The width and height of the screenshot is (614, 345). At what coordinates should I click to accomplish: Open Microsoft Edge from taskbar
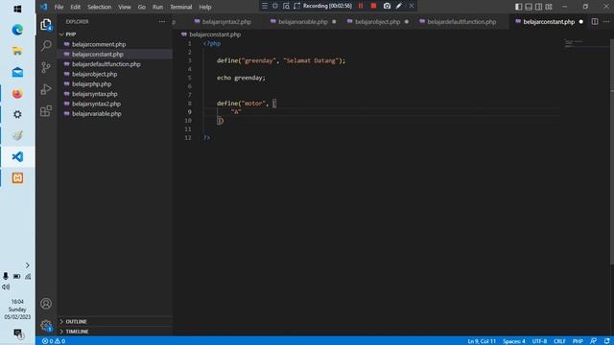pyautogui.click(x=17, y=30)
